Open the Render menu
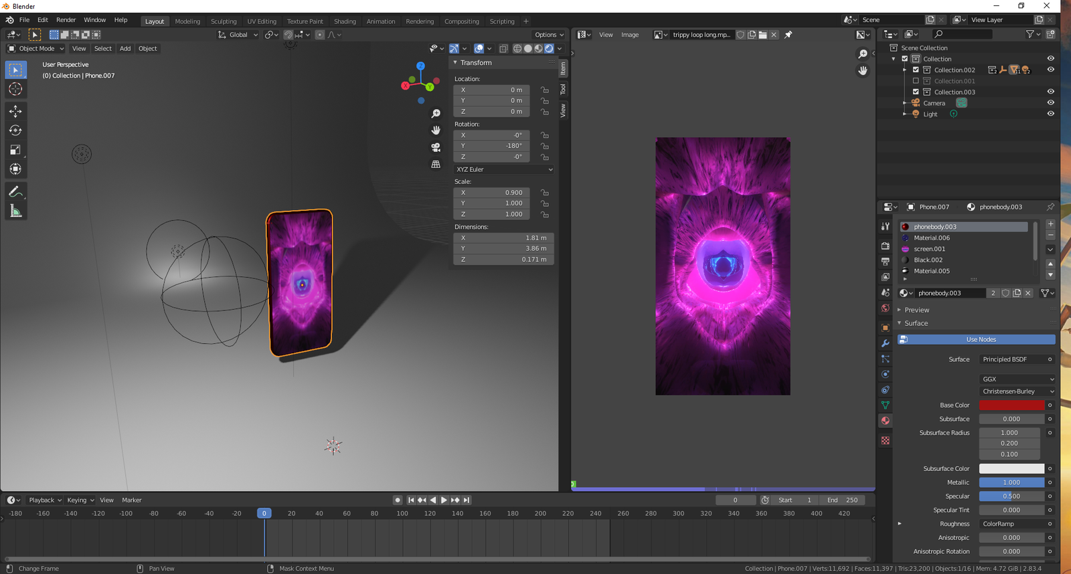 point(66,20)
